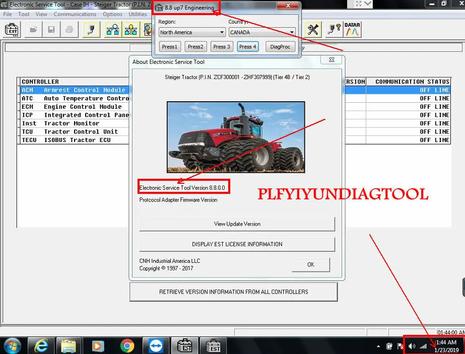Switch to first EST taskbar window
The image size is (465, 354).
coord(185,346)
